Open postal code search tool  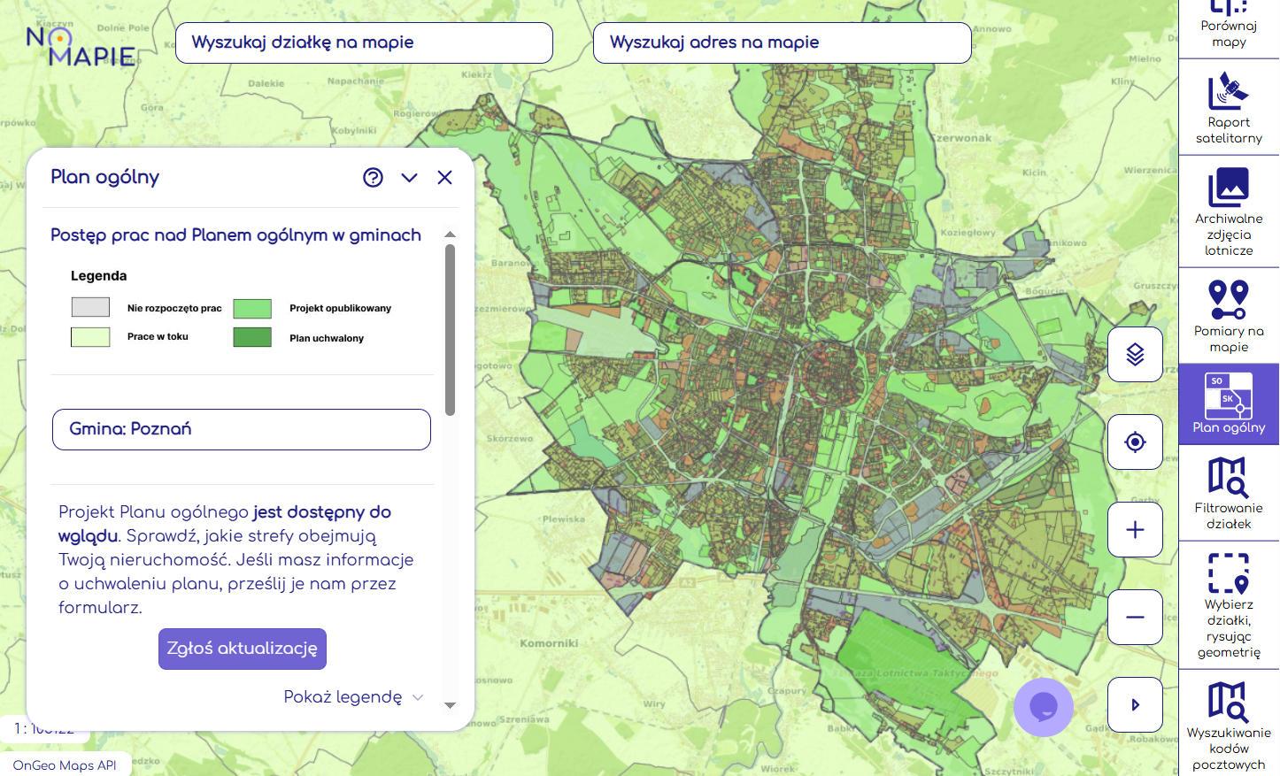tap(1229, 724)
